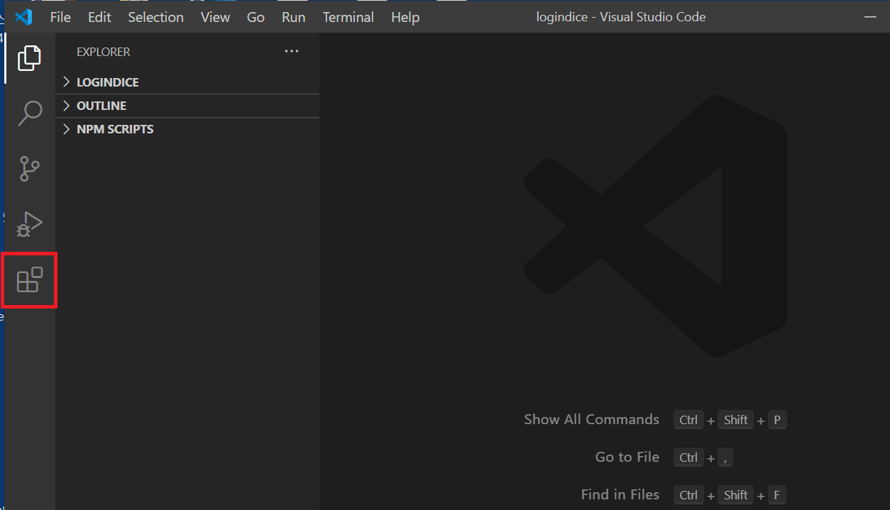The image size is (890, 510).
Task: Open the Edit menu
Action: tap(99, 17)
